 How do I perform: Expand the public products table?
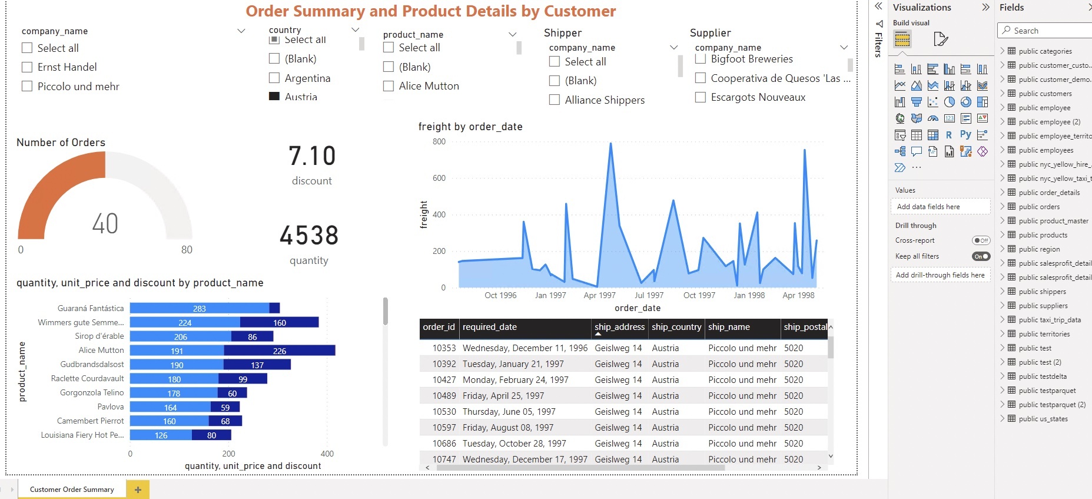pos(1003,234)
